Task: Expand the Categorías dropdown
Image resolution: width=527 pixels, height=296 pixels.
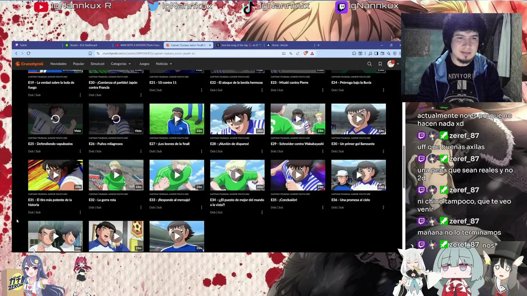Action: tap(120, 64)
